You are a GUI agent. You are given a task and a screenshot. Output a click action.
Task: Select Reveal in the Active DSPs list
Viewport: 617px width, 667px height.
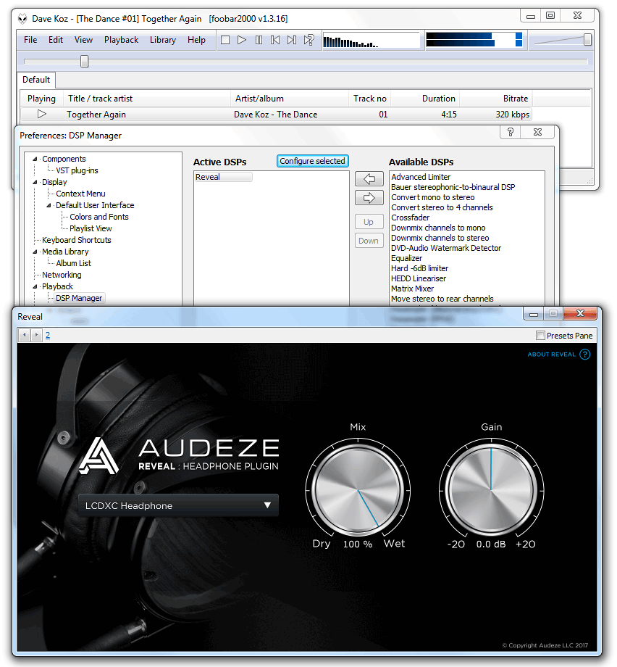[223, 177]
